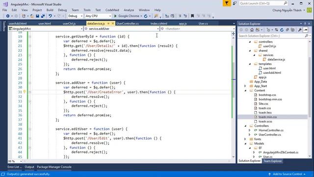Click the search magnifier in Solution Explorer
Viewport: 314px width, 177px height.
306,36
